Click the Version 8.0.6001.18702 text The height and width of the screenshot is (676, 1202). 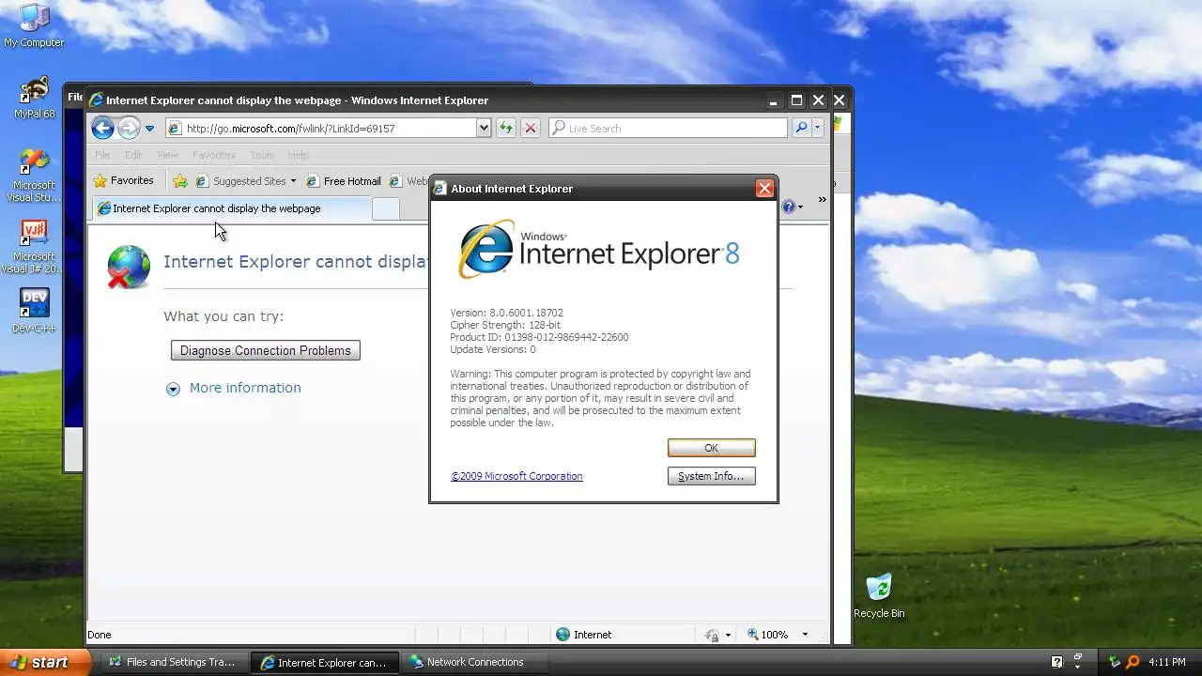point(506,313)
